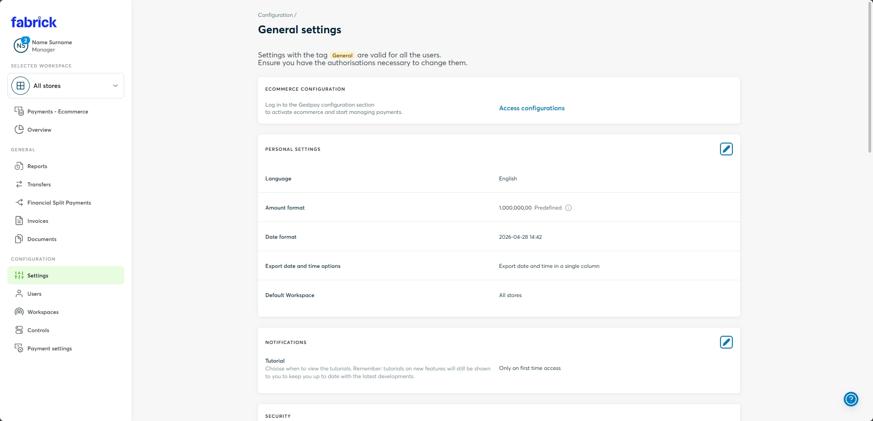Edit Notifications with pencil icon
The image size is (873, 421).
(726, 342)
